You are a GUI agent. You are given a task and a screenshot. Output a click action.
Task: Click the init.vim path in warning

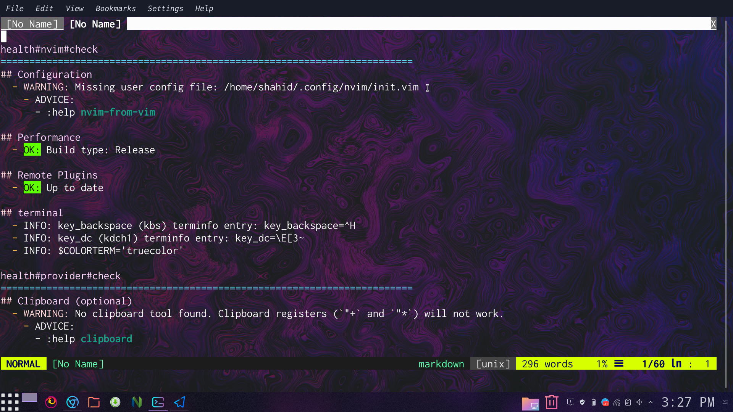tap(321, 87)
